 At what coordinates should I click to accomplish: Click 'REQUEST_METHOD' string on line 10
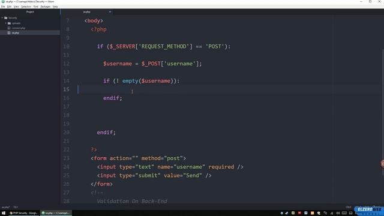(164, 46)
